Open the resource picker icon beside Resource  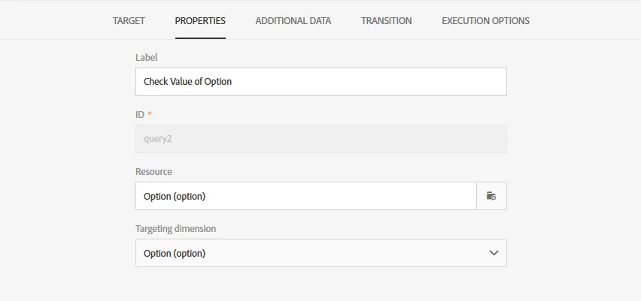tap(491, 196)
